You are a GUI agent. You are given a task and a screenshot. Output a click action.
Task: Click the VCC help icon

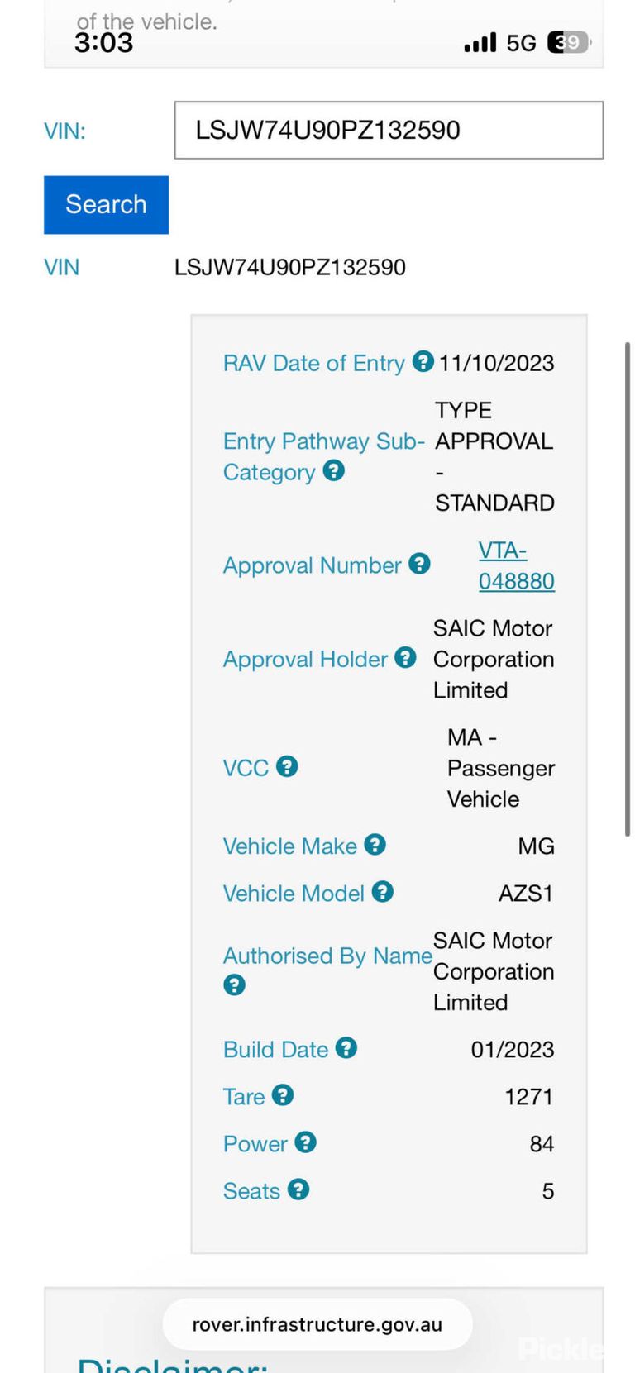coord(287,766)
